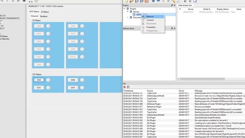Click the green circular refresh icon
Screen dimensions: 245x138
[x=36, y=1]
